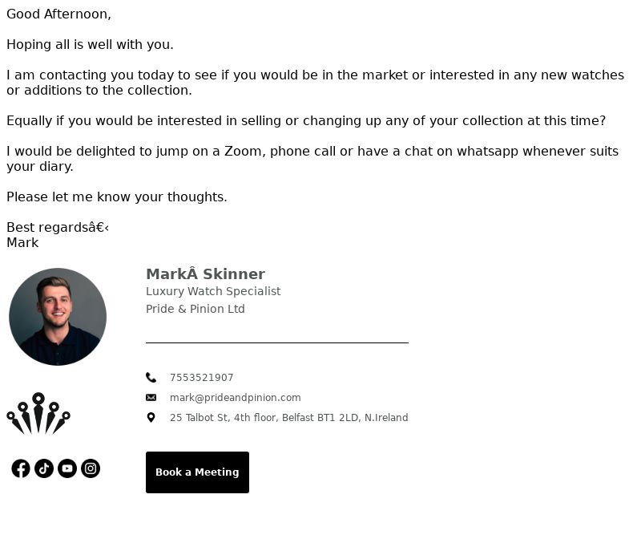Viewport: 641px width, 539px height.
Task: Click the Good Afternoon greeting line
Action: point(58,14)
